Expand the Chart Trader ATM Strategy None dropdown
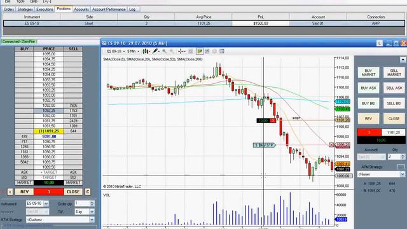407x229 pixels. pyautogui.click(x=402, y=174)
